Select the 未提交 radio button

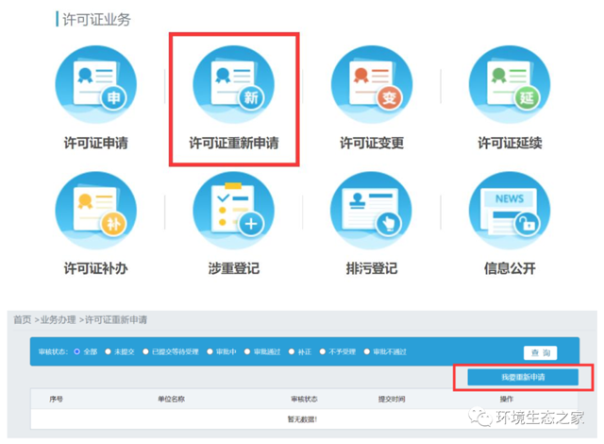109,352
